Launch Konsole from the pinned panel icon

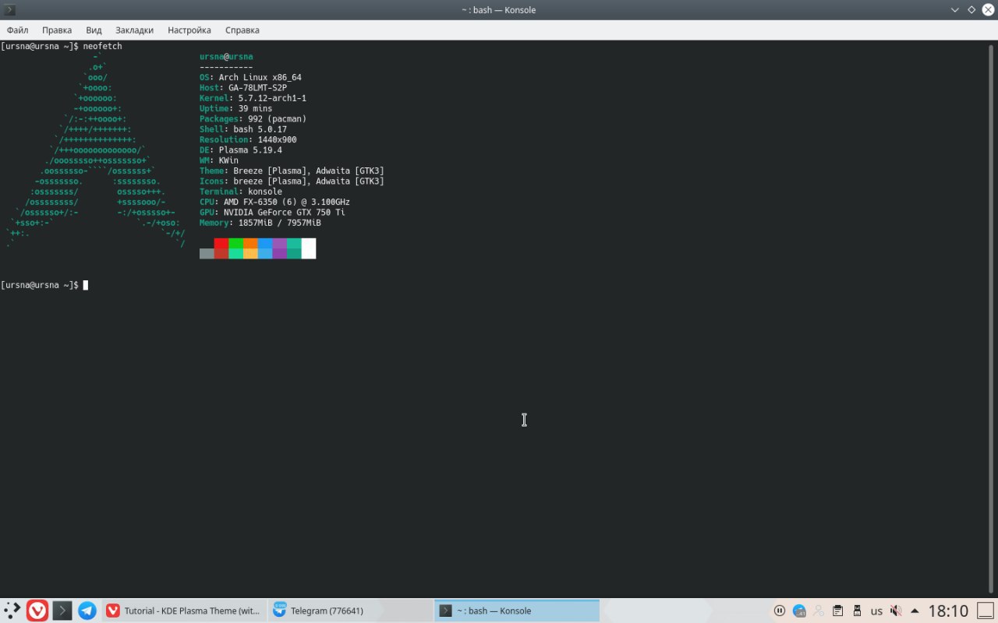pos(62,611)
